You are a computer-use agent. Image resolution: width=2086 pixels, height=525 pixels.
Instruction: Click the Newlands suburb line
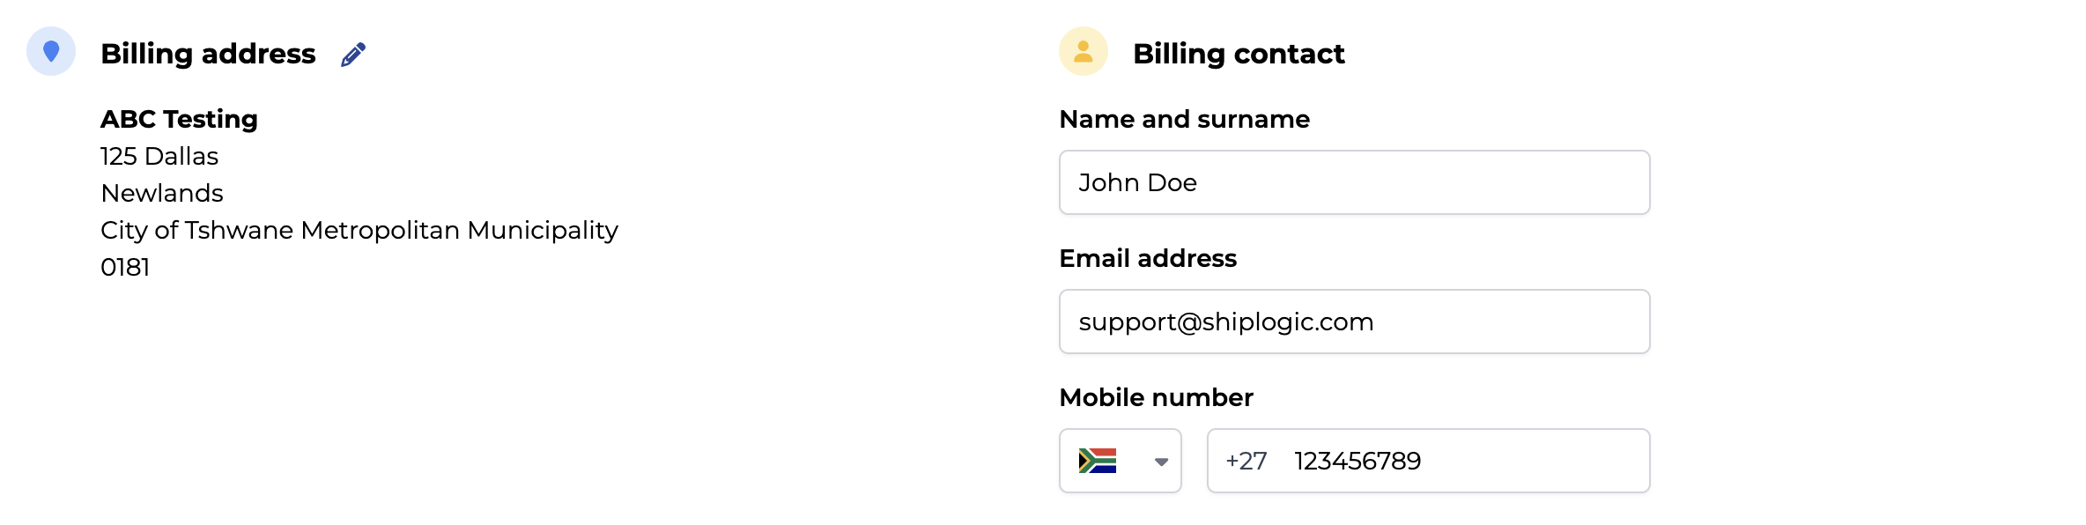pyautogui.click(x=162, y=193)
